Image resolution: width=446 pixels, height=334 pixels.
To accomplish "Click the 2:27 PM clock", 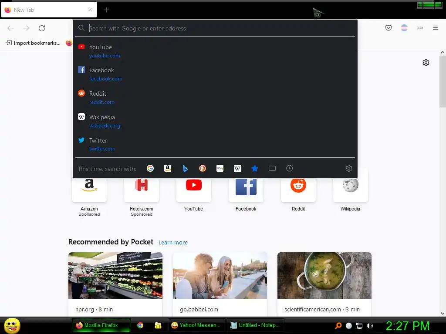I will point(408,326).
